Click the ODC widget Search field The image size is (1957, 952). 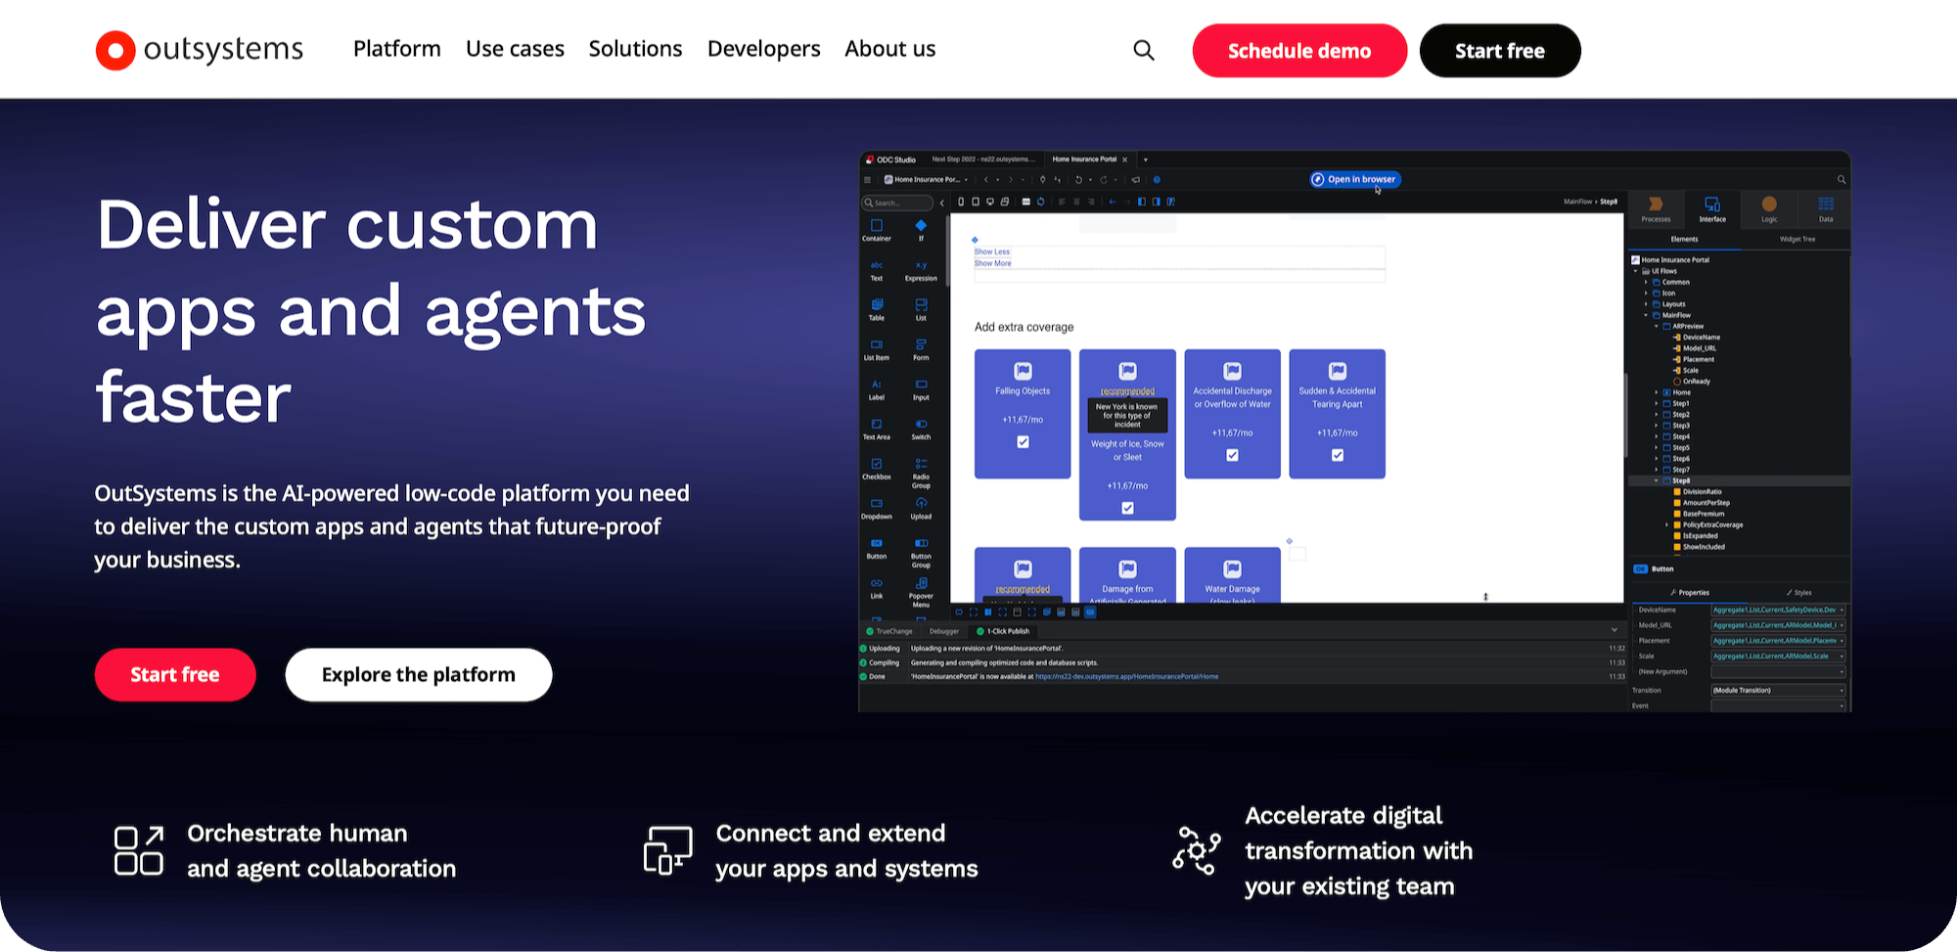pos(897,203)
